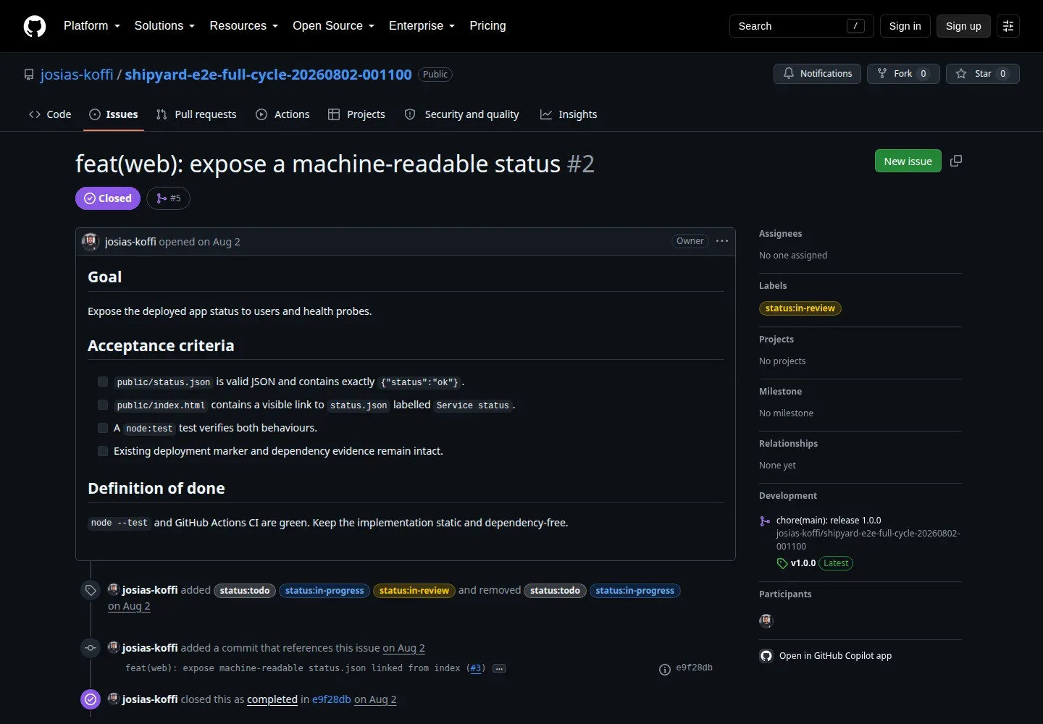Check the public/index.html visible link criterion
This screenshot has width=1043, height=724.
coord(103,405)
